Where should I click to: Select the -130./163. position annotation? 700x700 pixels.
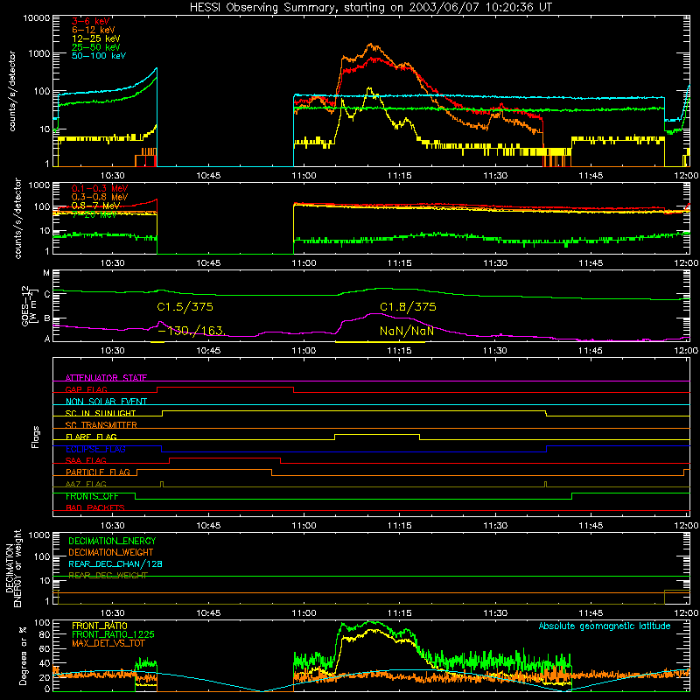pyautogui.click(x=192, y=331)
